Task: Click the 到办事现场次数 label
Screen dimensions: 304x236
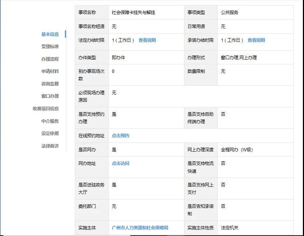Action: pyautogui.click(x=91, y=75)
